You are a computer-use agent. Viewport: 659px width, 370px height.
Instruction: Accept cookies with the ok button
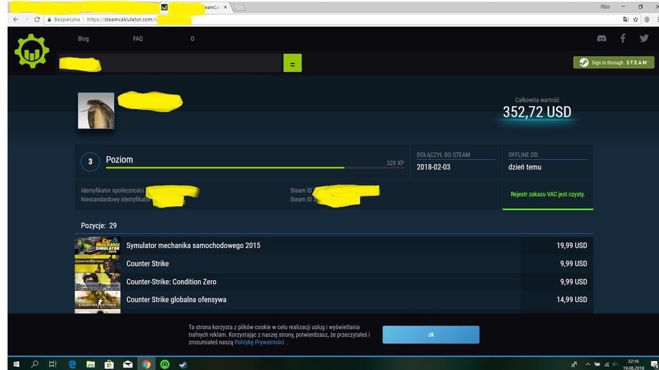click(431, 335)
